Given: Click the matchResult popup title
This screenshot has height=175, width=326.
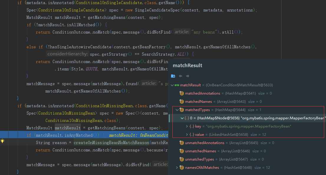Looking at the screenshot, I should (x=187, y=65).
